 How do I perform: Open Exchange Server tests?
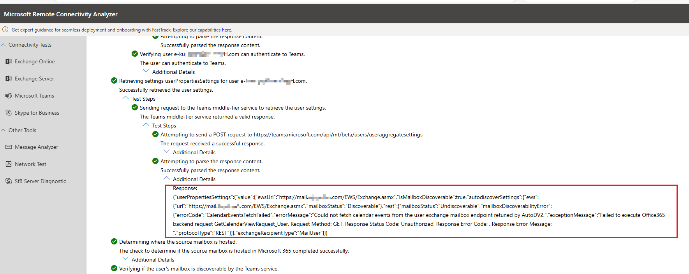pos(34,79)
